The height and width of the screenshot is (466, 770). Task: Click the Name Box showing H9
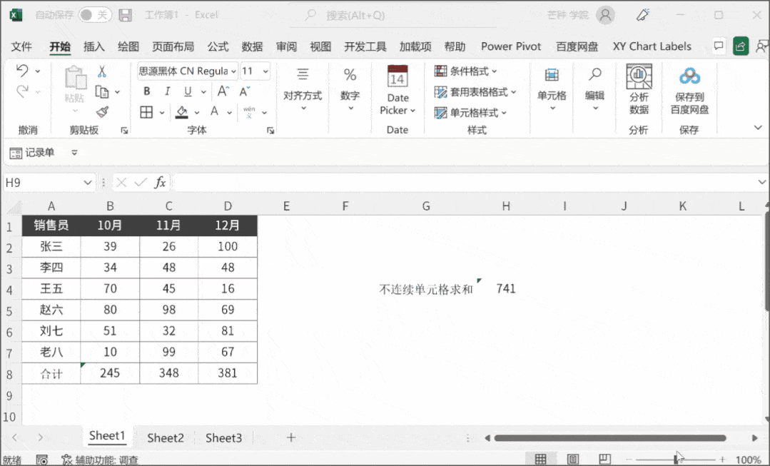[44, 182]
